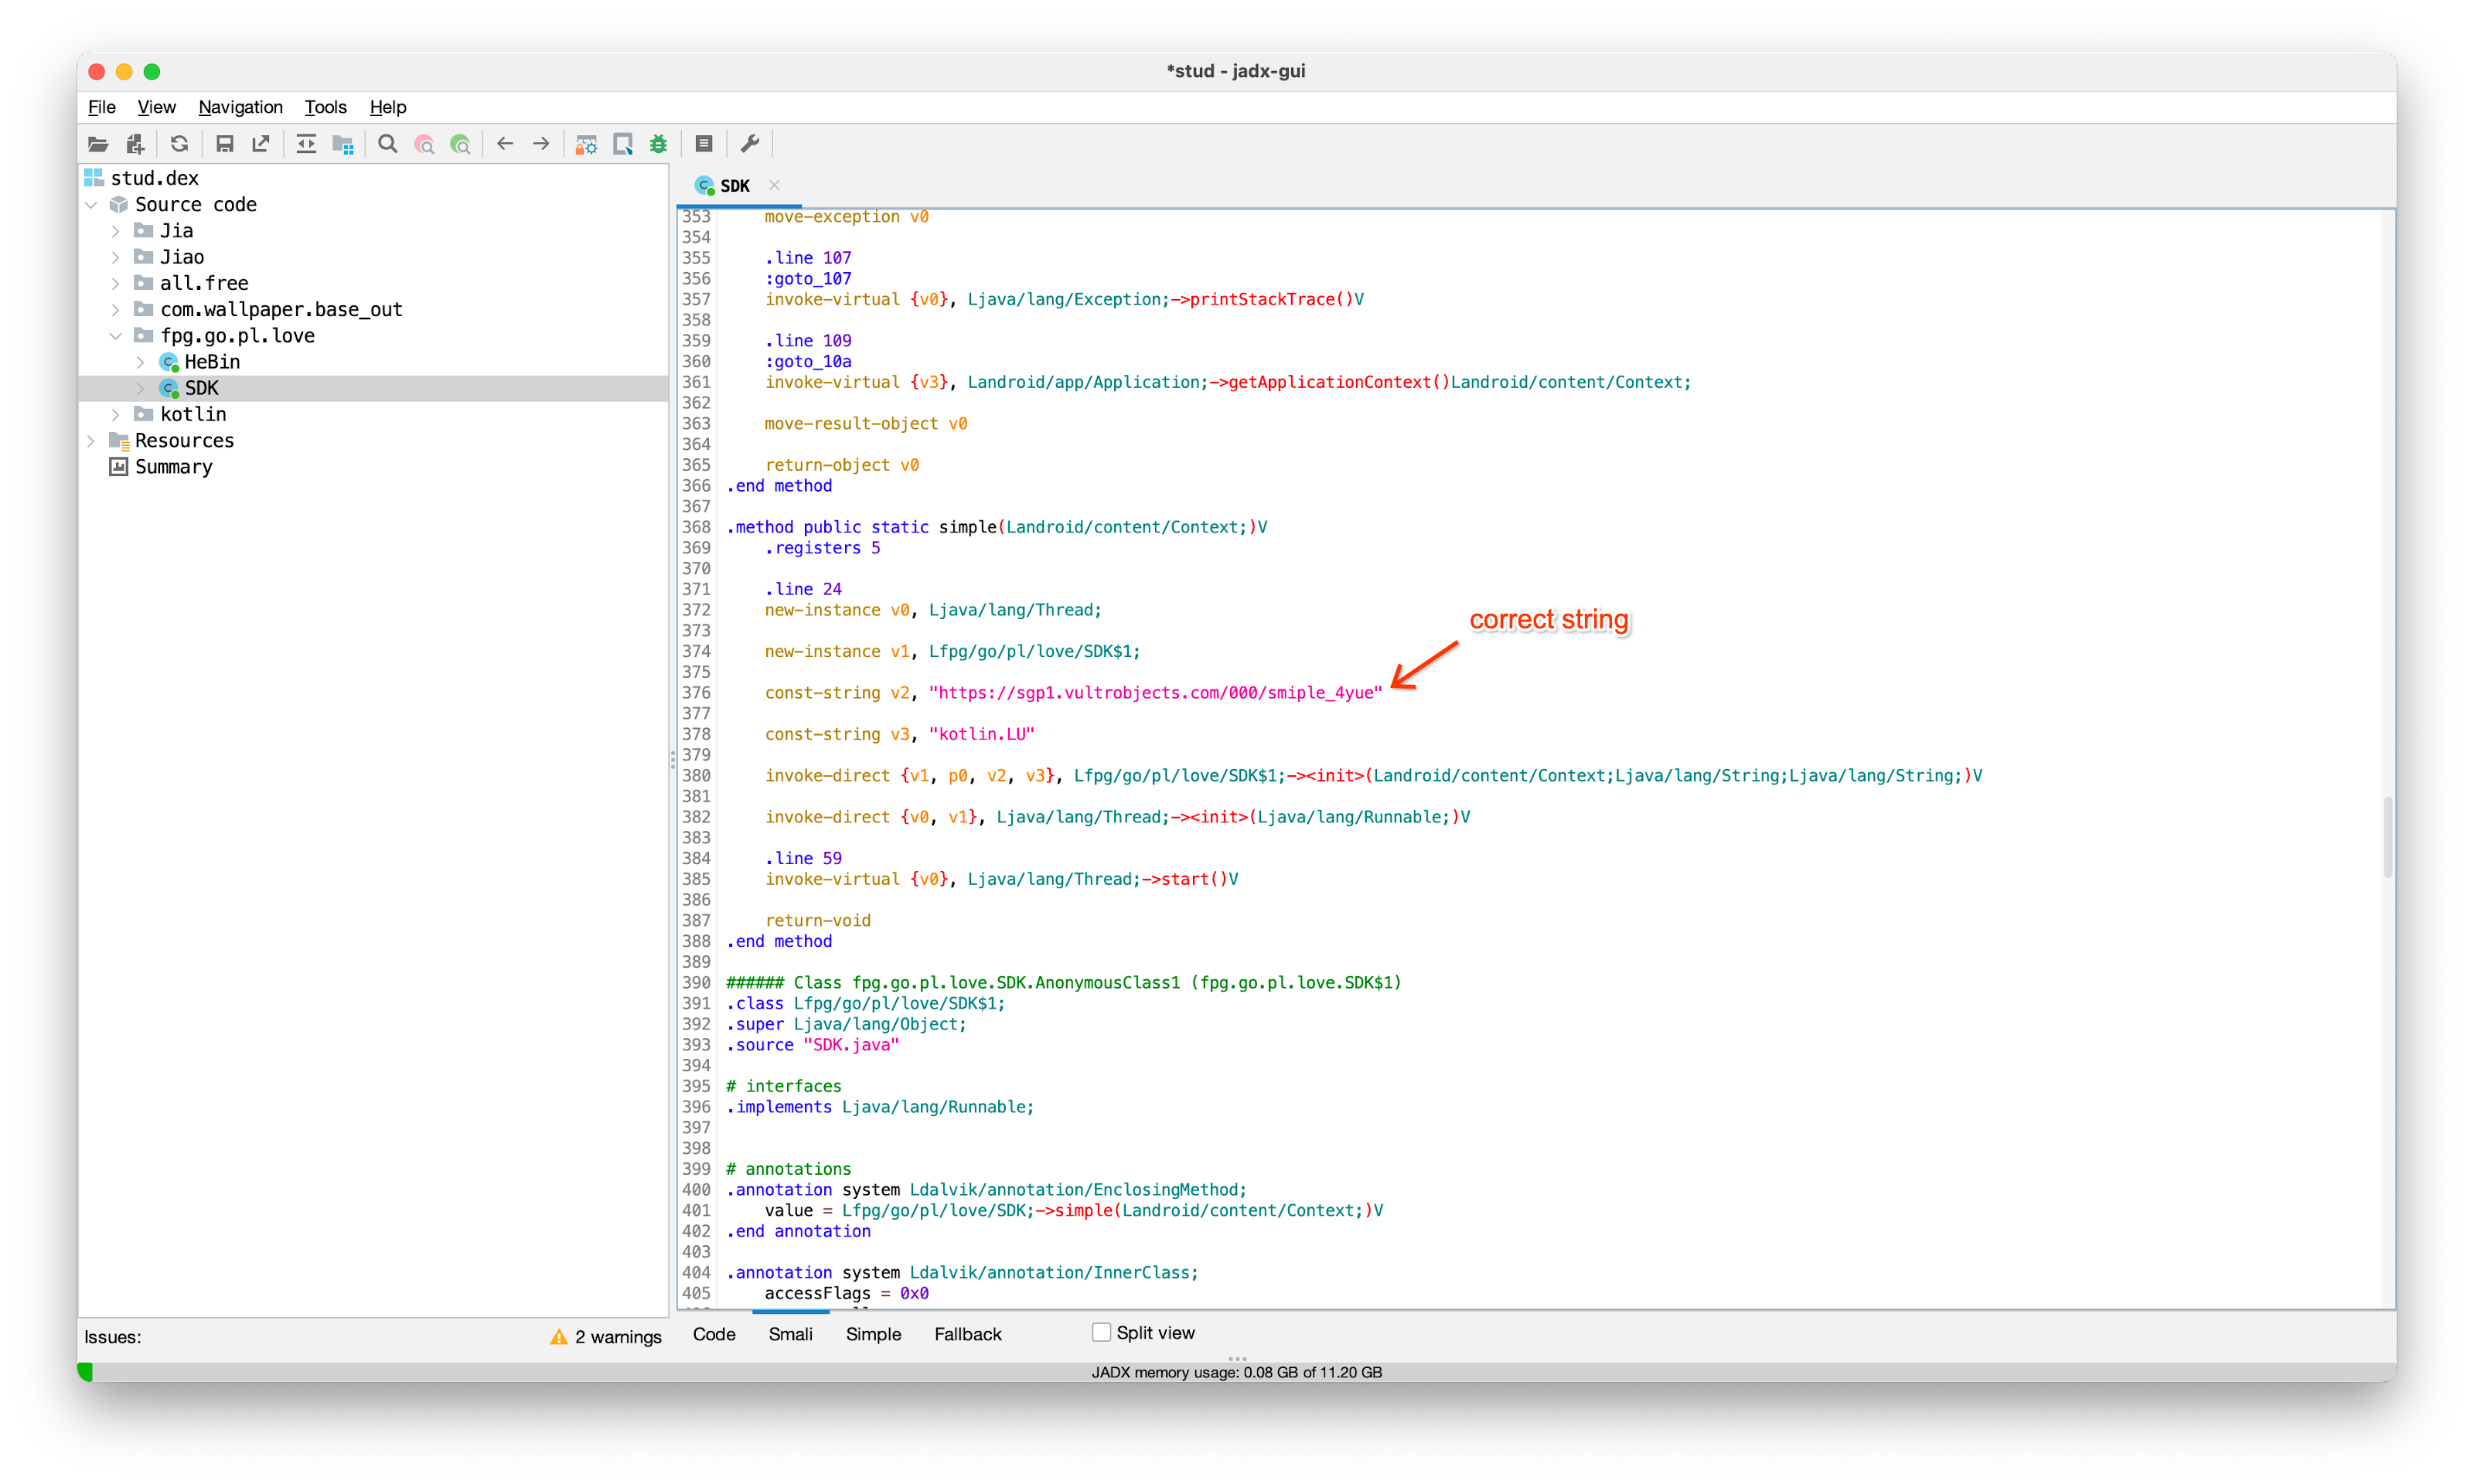
Task: Click the Log viewer icon
Action: click(704, 144)
